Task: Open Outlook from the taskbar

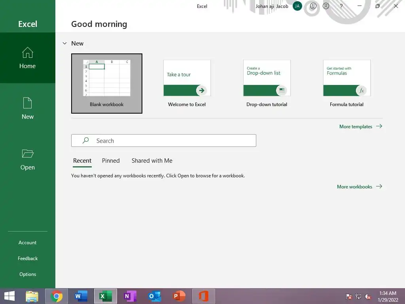Action: pos(155,296)
